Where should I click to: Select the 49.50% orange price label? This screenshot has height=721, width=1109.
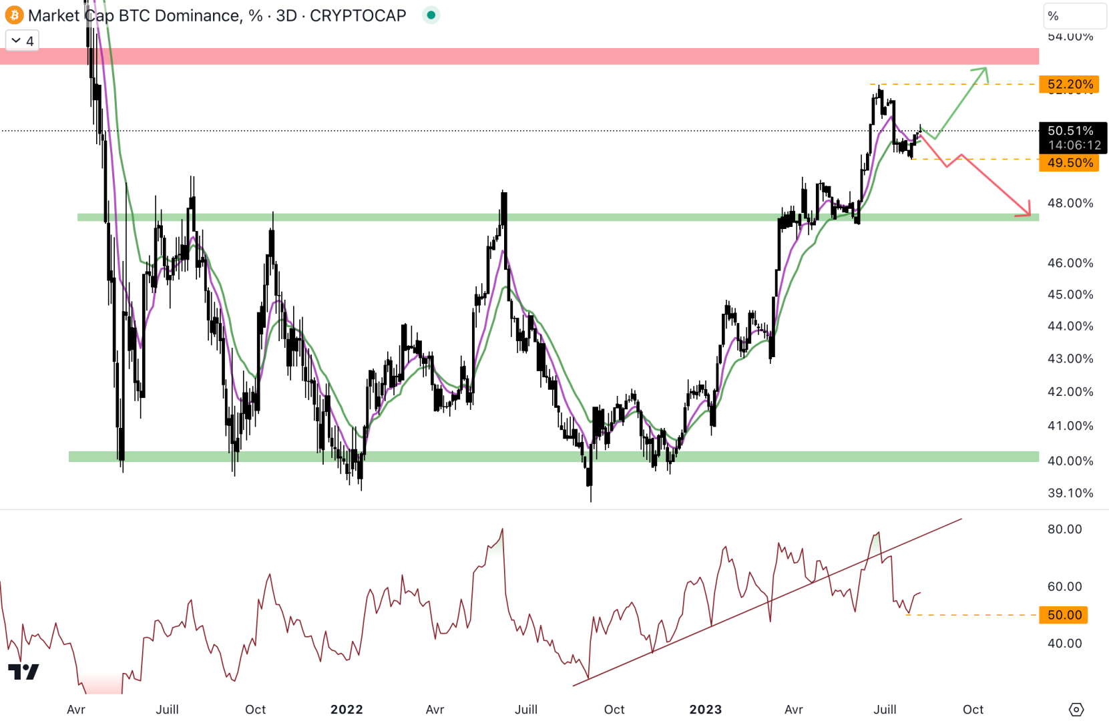pos(1069,163)
